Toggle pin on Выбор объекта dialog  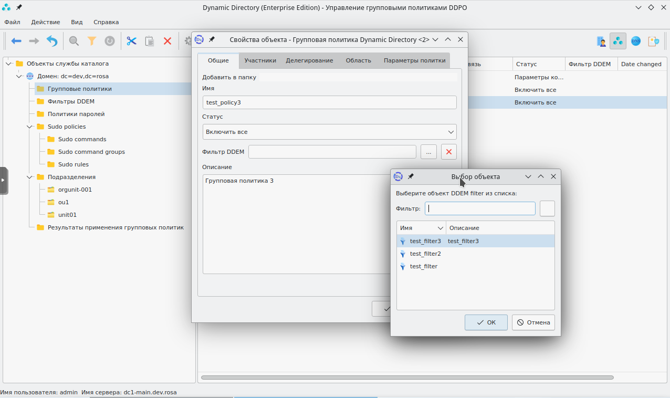411,176
